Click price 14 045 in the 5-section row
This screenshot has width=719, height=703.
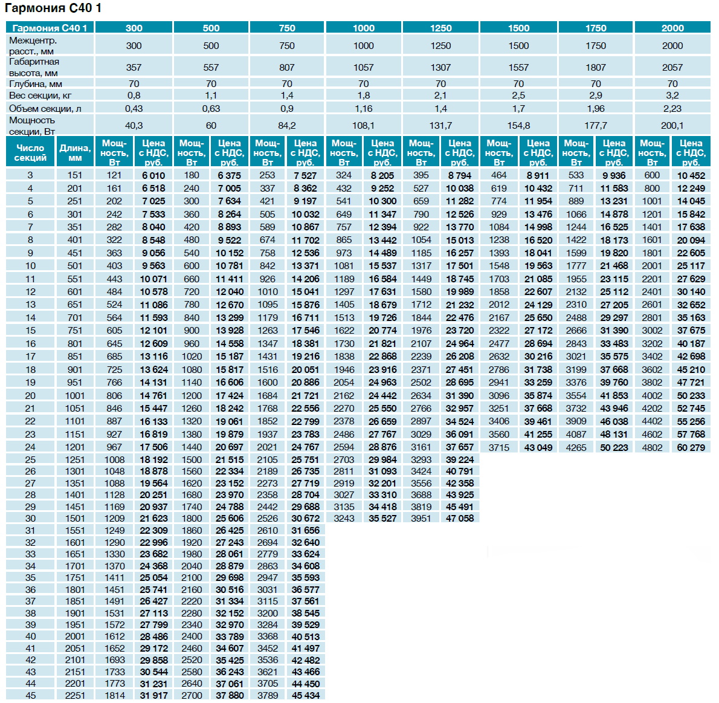(691, 201)
